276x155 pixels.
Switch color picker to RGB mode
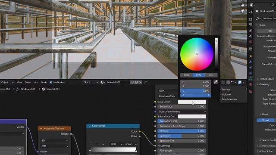tap(186, 75)
